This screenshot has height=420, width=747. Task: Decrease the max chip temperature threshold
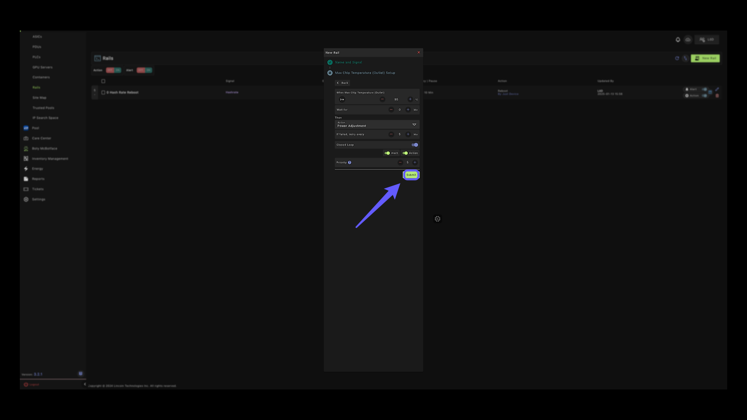(382, 100)
